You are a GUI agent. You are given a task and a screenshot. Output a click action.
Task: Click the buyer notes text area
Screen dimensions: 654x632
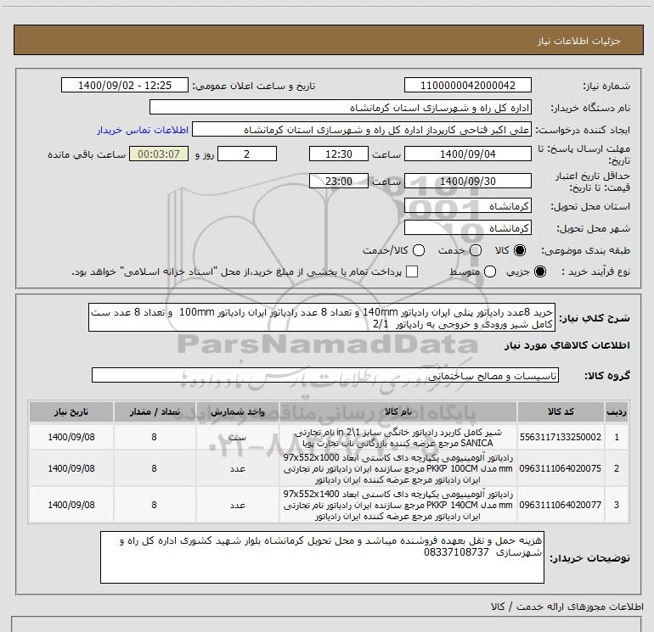[322, 557]
